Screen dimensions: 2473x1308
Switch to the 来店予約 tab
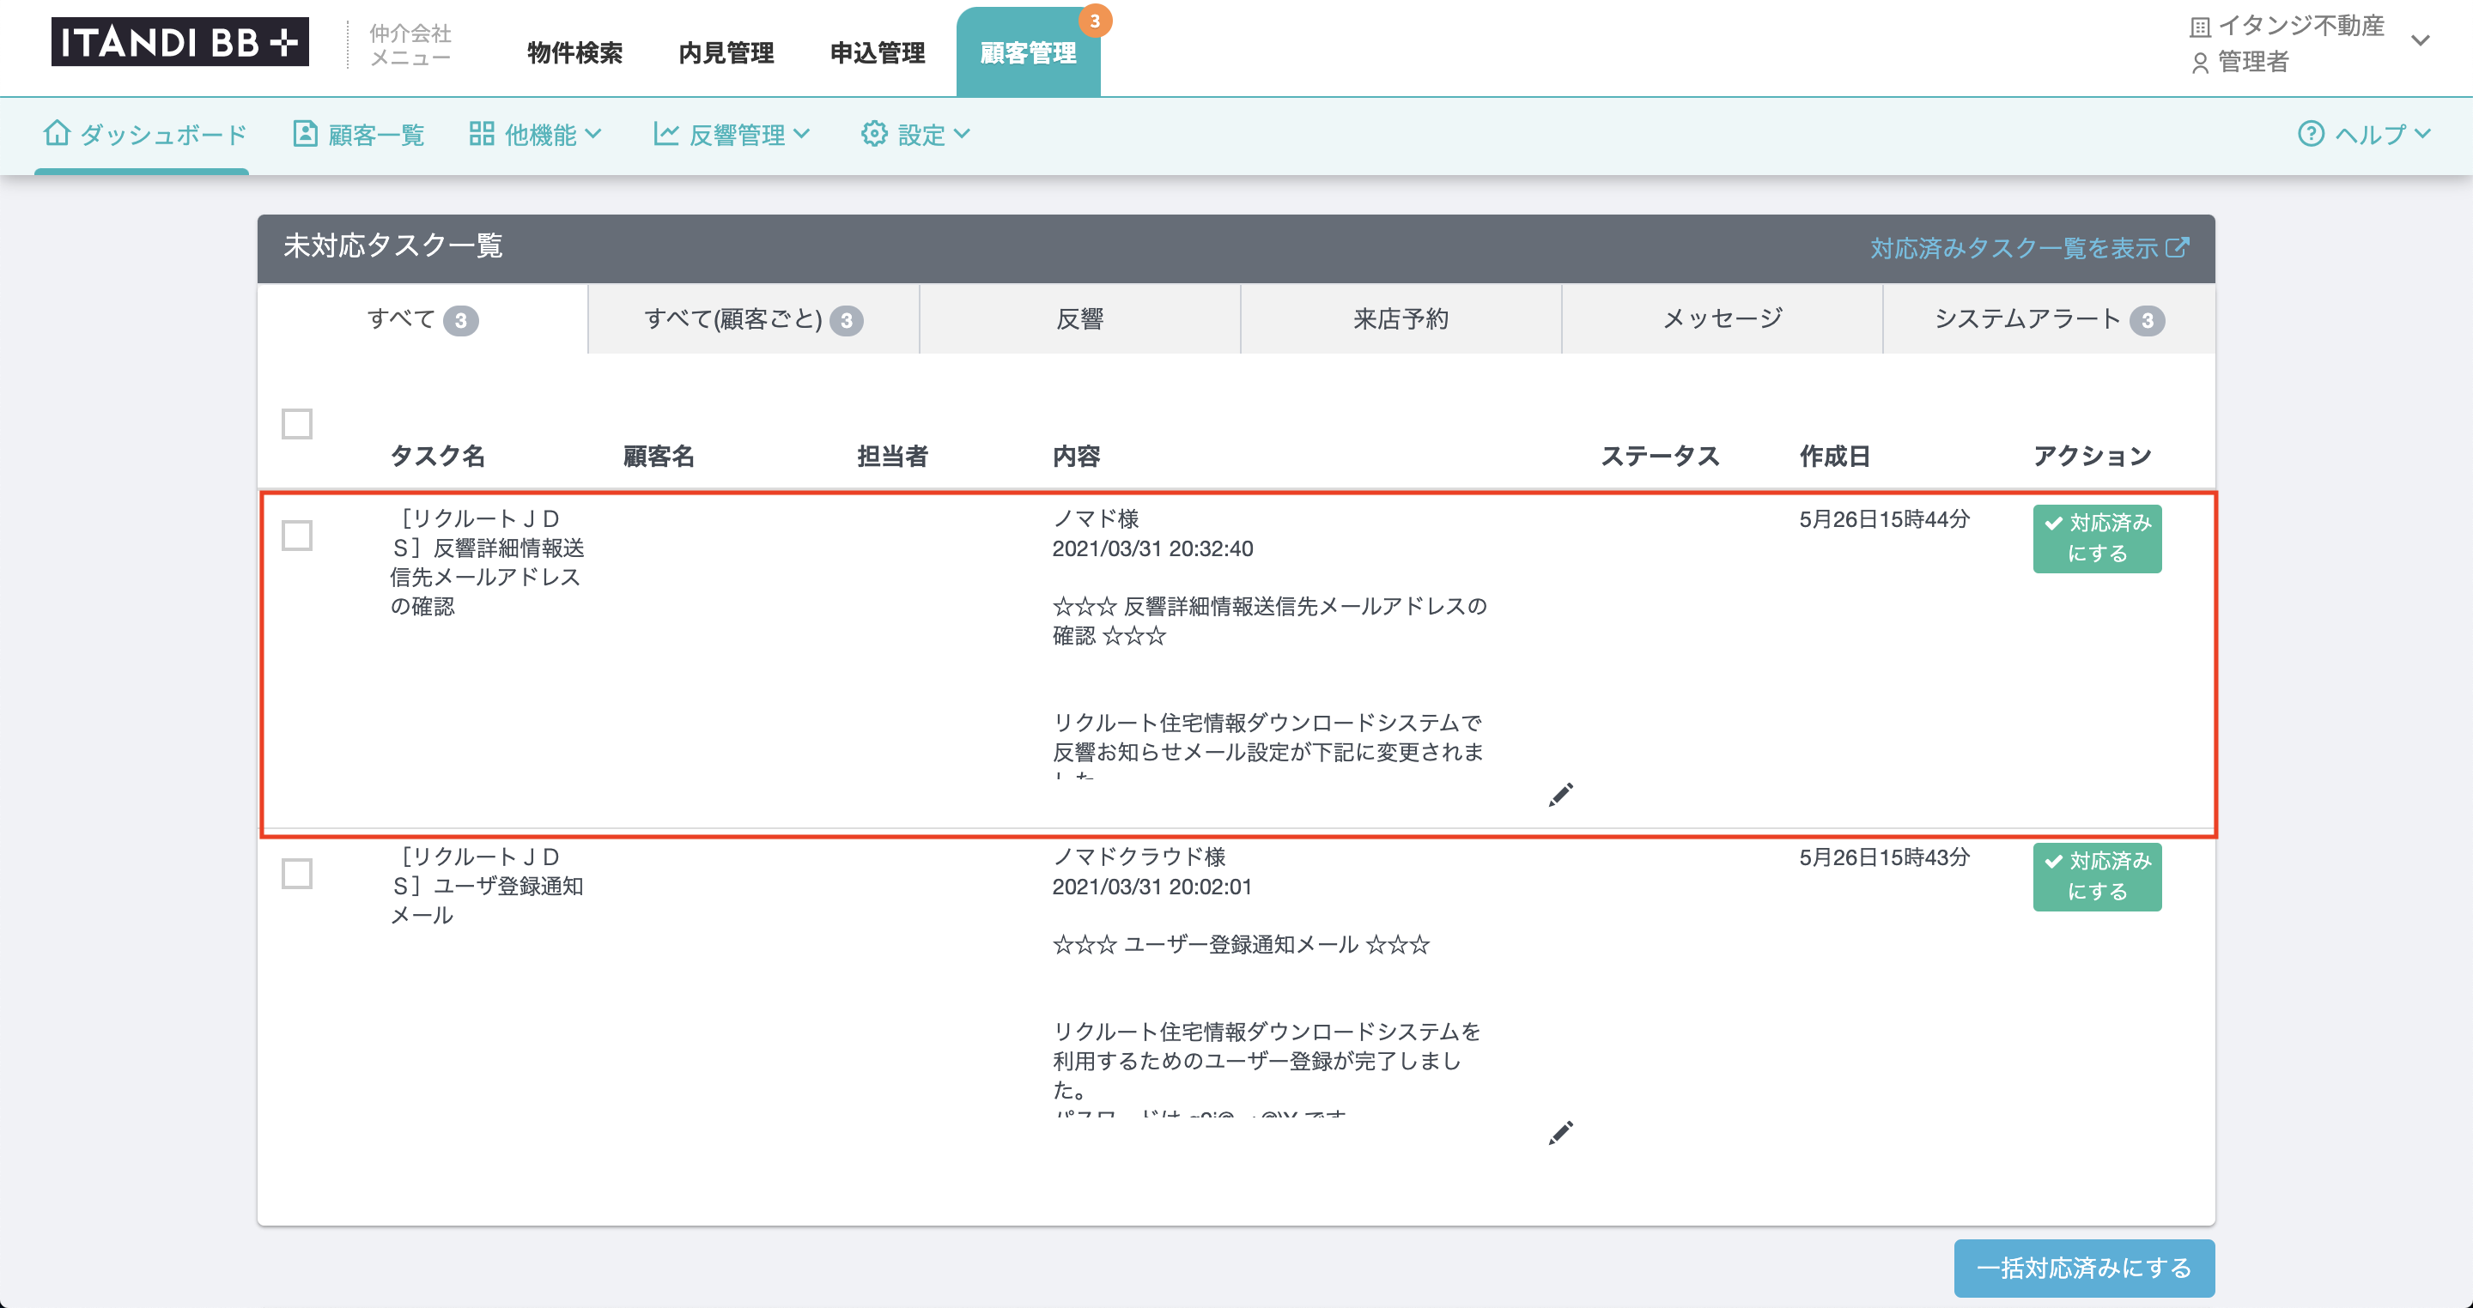coord(1401,318)
